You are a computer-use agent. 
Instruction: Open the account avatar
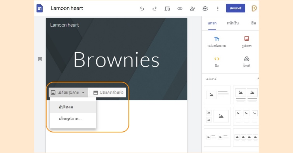click(x=254, y=8)
